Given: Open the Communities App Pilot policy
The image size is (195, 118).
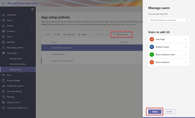Looking at the screenshot, I should click(61, 48).
